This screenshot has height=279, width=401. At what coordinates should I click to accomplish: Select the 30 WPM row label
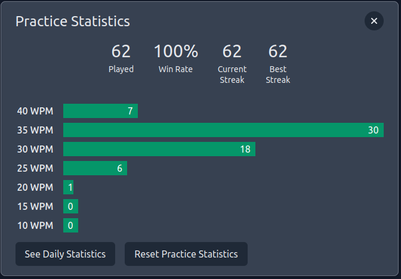coord(35,149)
